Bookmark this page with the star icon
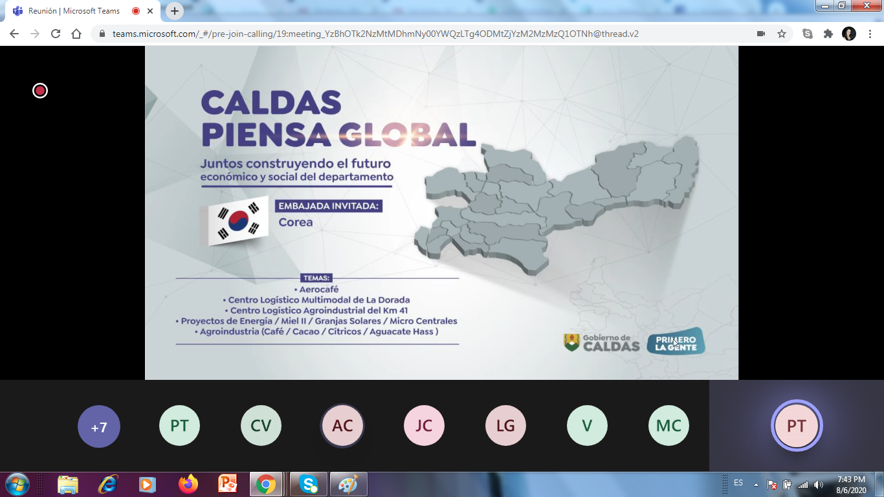Screen dimensions: 884x497 point(782,34)
